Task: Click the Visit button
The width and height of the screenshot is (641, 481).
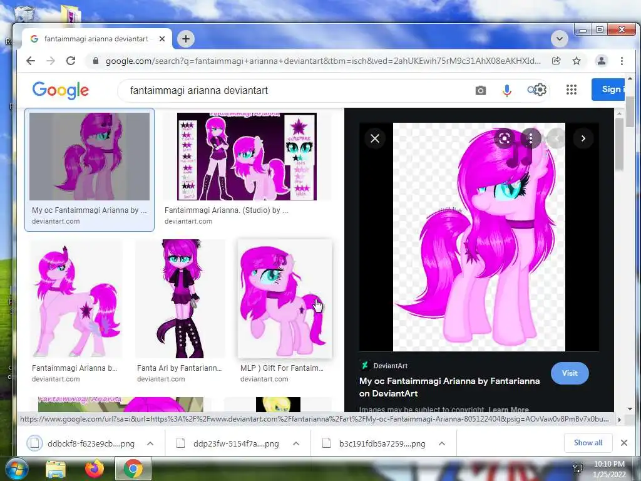Action: pos(570,373)
